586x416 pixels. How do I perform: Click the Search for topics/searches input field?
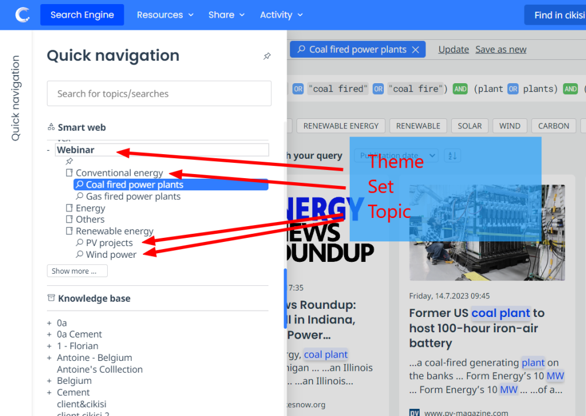click(159, 93)
